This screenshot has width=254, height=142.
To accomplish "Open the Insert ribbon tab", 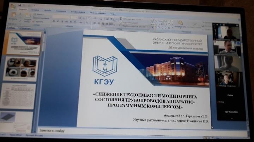I will 35,11.
